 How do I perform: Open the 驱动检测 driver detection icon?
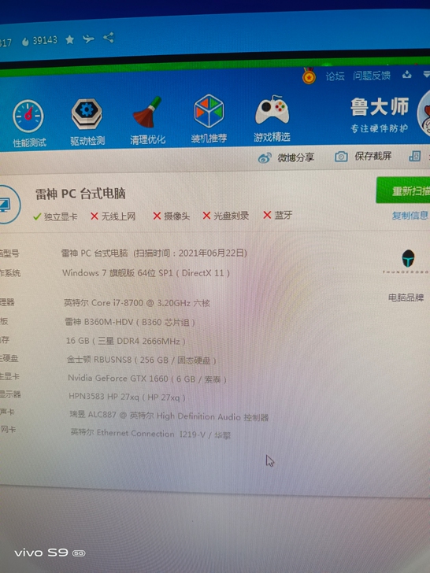pos(87,121)
